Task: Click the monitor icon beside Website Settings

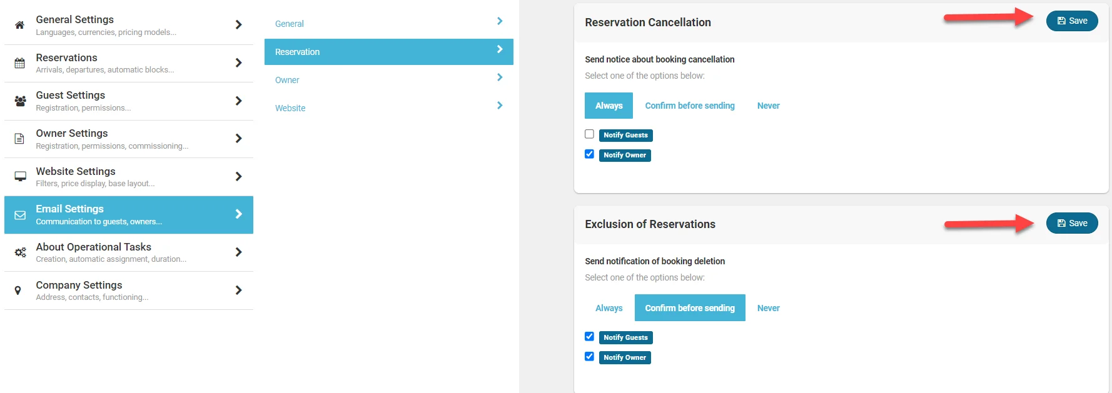Action: (20, 176)
